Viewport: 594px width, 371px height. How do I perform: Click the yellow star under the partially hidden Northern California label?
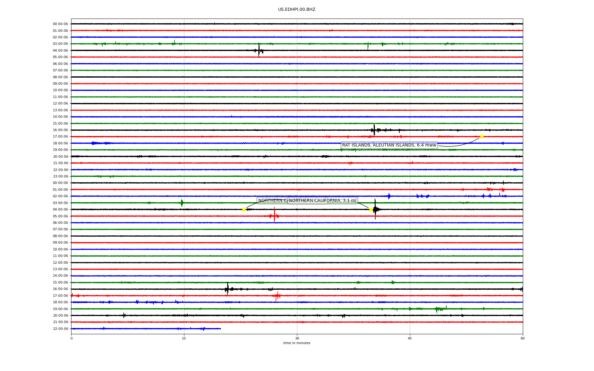coord(244,209)
